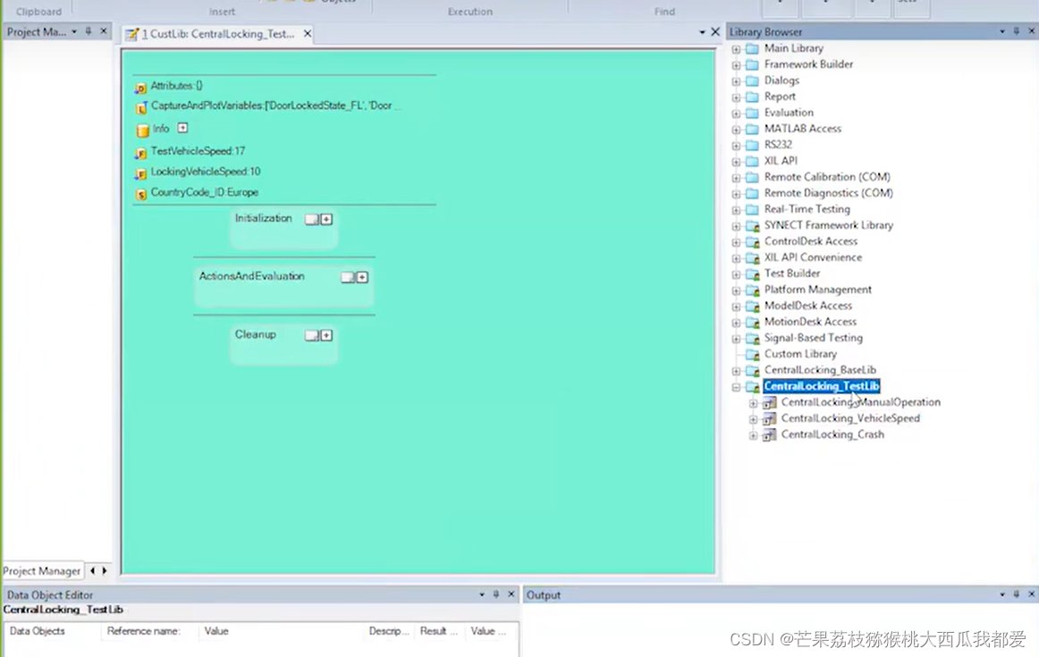Click the TestVehicleSpeed float icon
Image resolution: width=1039 pixels, height=657 pixels.
click(140, 153)
